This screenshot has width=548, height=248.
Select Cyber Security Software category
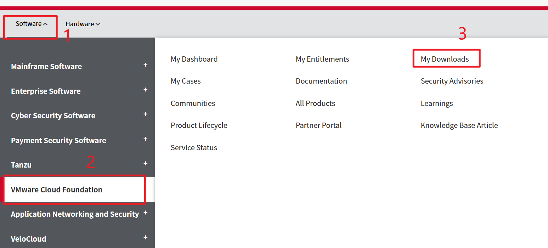coord(53,116)
